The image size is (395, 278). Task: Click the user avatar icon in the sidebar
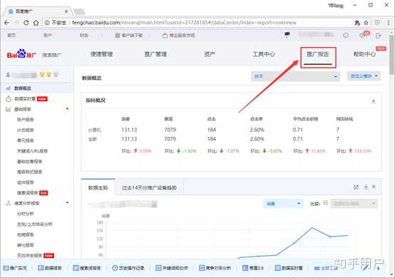[8, 75]
